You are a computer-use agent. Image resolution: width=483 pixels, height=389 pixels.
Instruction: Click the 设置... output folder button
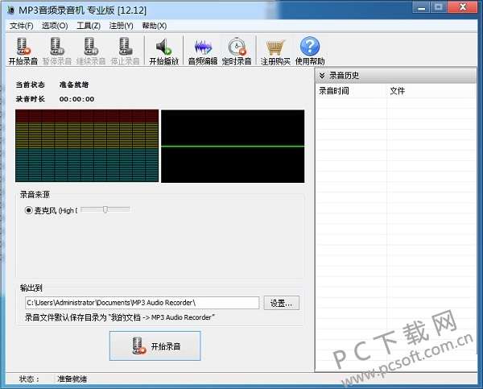(282, 303)
